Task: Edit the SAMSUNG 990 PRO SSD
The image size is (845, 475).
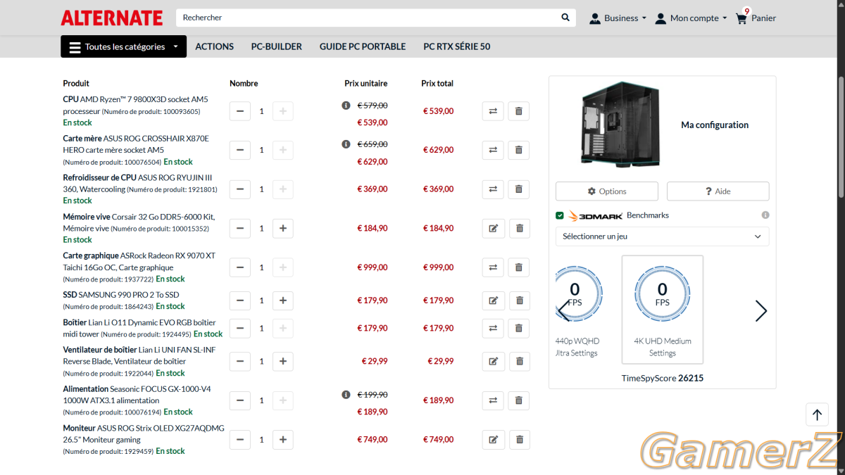Action: click(493, 300)
